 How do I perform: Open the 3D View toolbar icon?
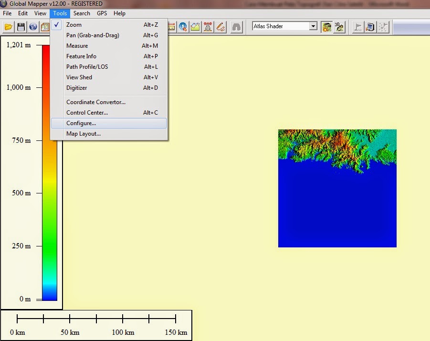click(339, 27)
